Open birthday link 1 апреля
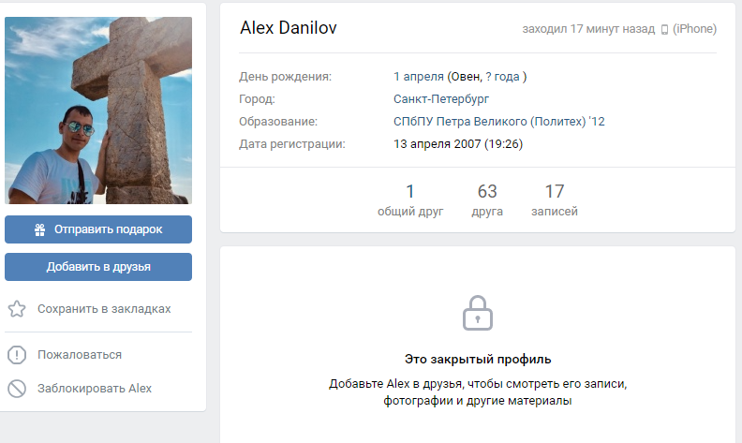742x443 pixels. coord(419,77)
